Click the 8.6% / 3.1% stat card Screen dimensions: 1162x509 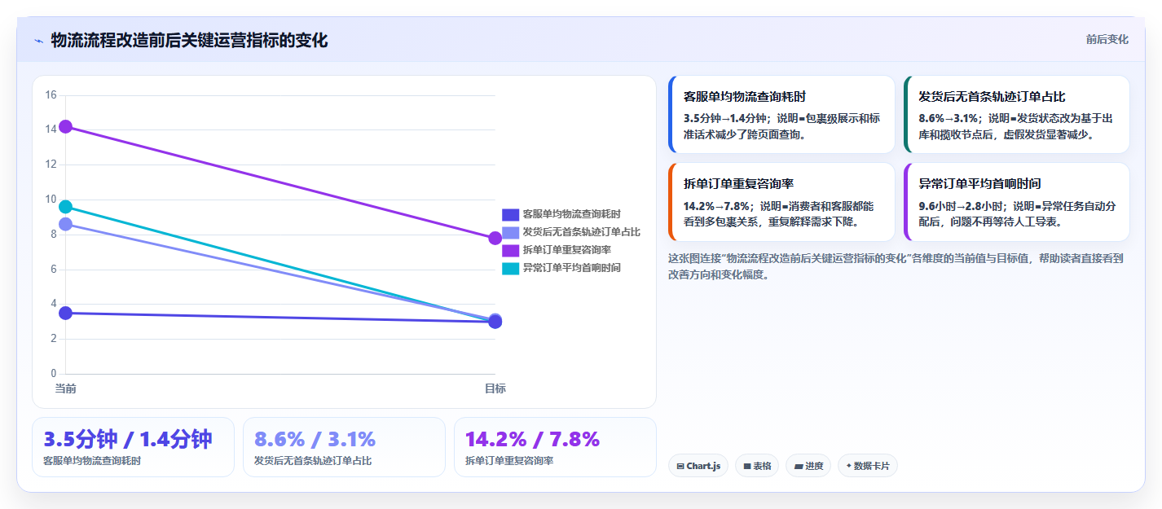click(x=344, y=447)
